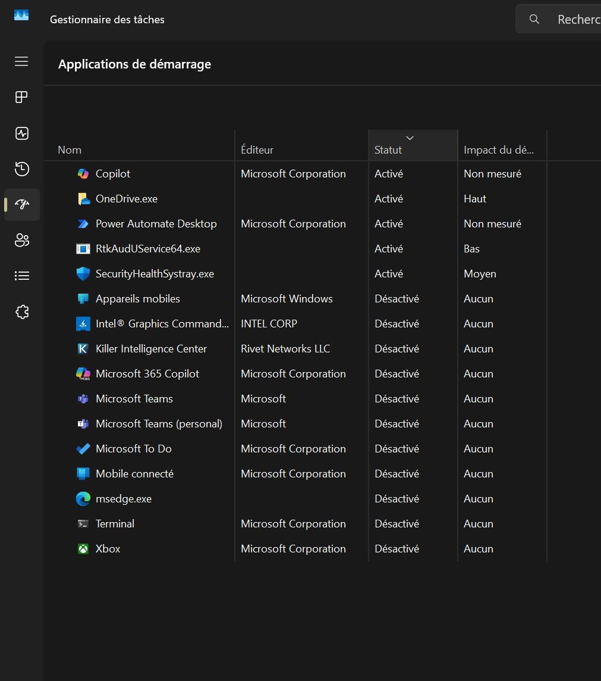The width and height of the screenshot is (601, 681).
Task: Click the Power Automate Desktop icon
Action: click(x=83, y=224)
